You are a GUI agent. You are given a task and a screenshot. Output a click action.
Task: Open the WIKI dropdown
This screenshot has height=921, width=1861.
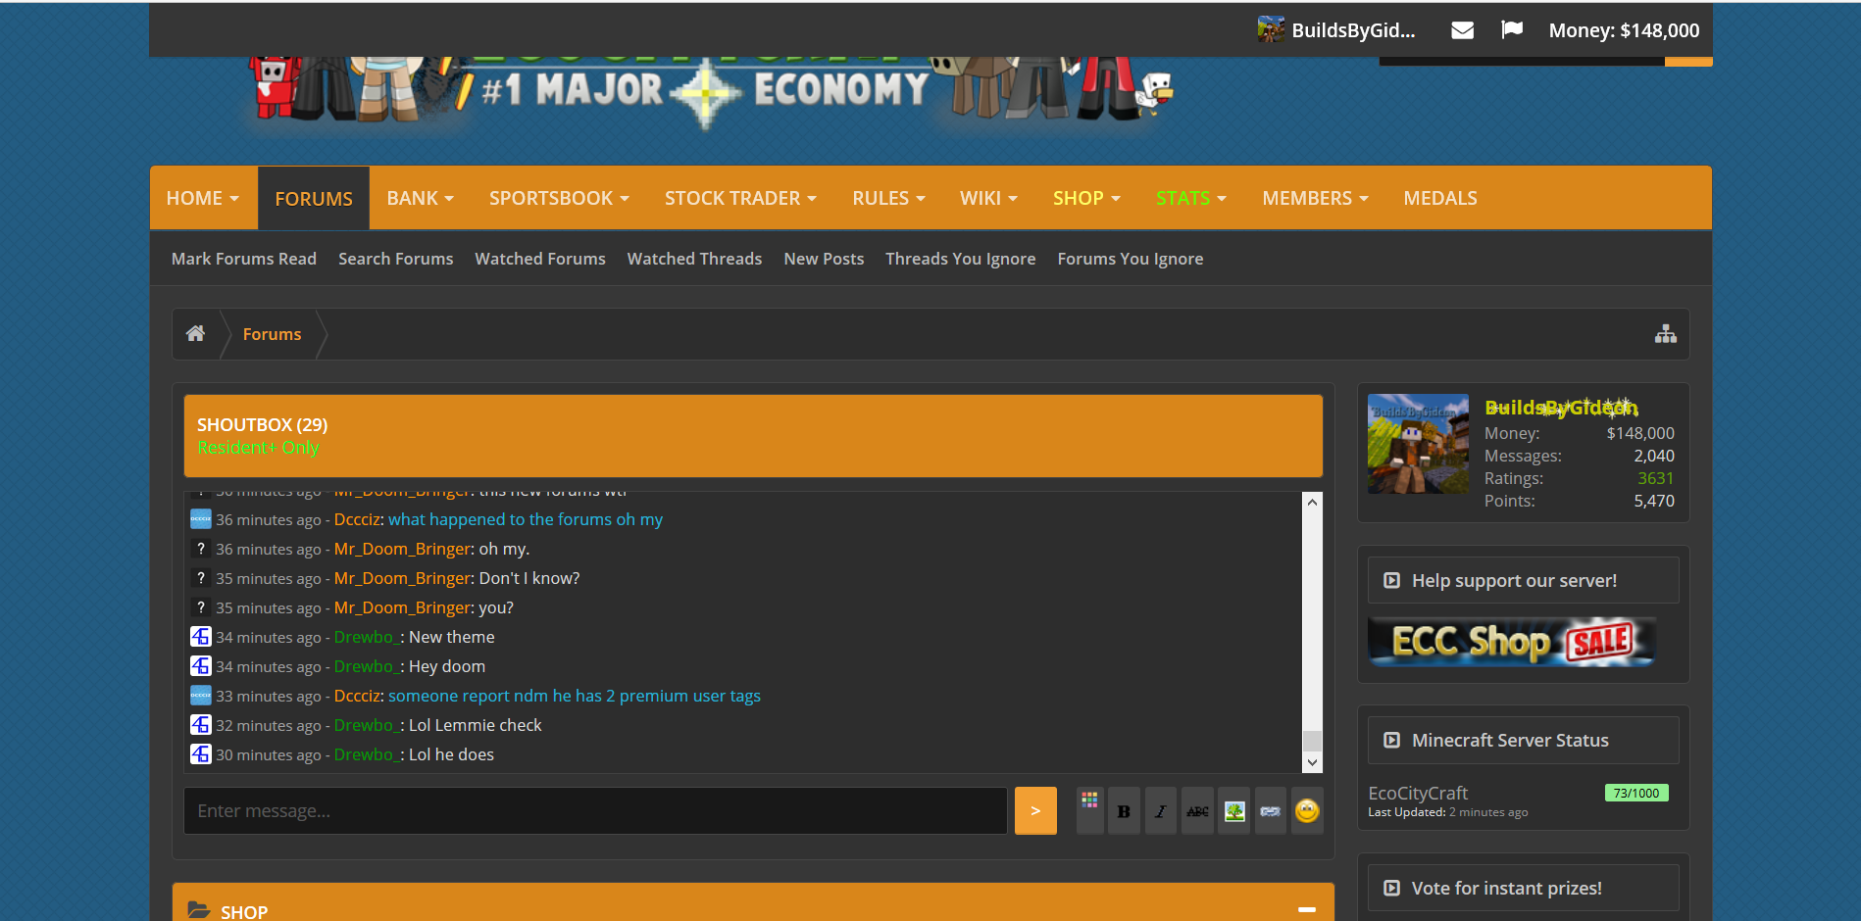988,198
